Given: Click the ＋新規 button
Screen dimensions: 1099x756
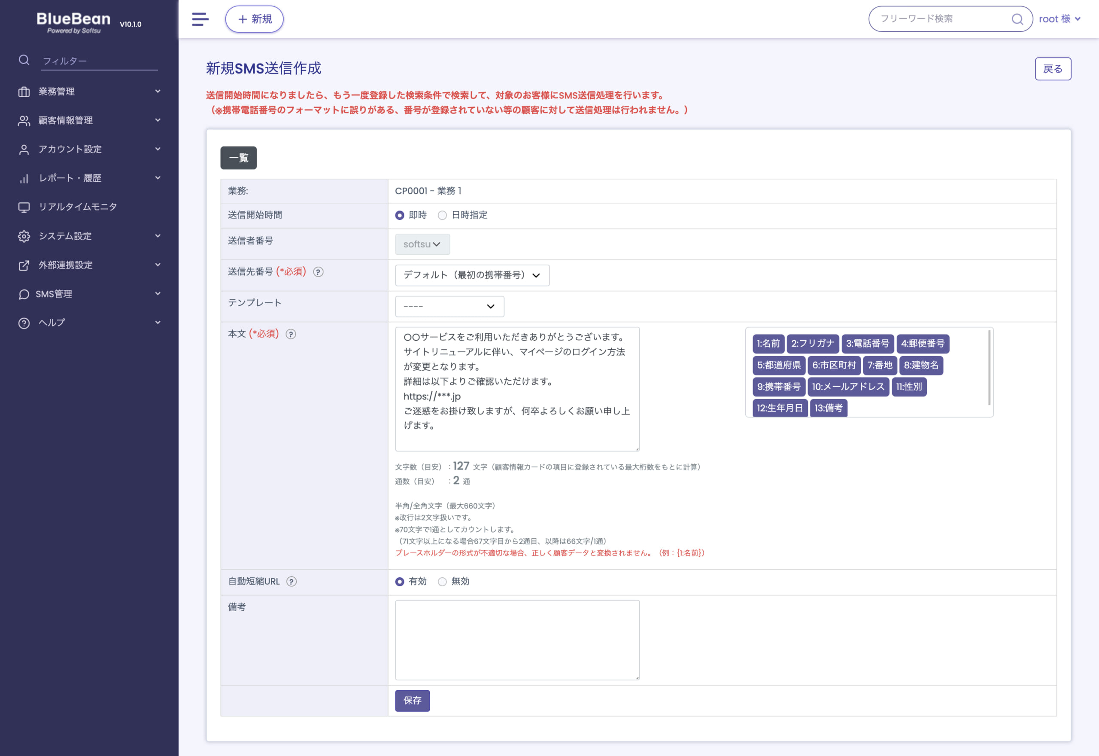Looking at the screenshot, I should point(254,19).
